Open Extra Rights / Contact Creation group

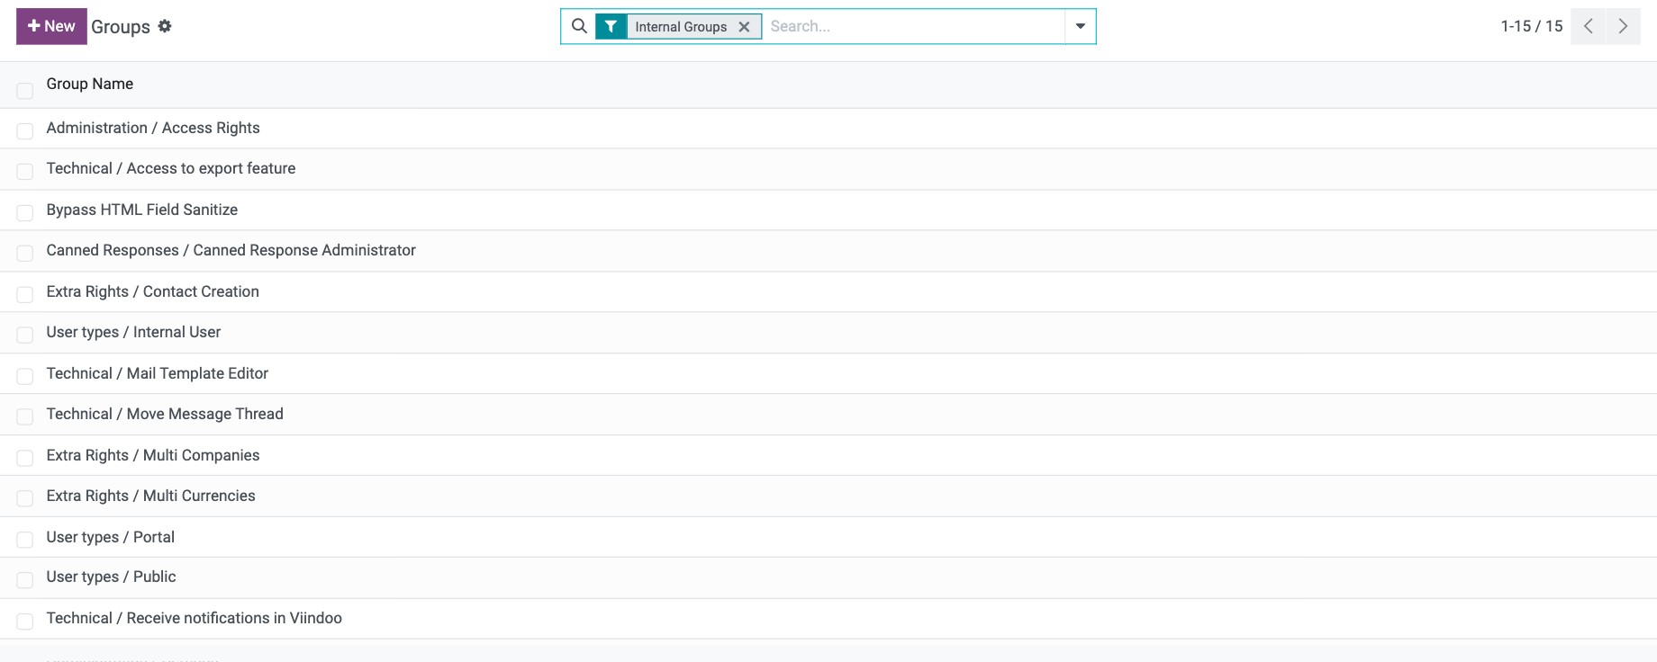tap(153, 291)
